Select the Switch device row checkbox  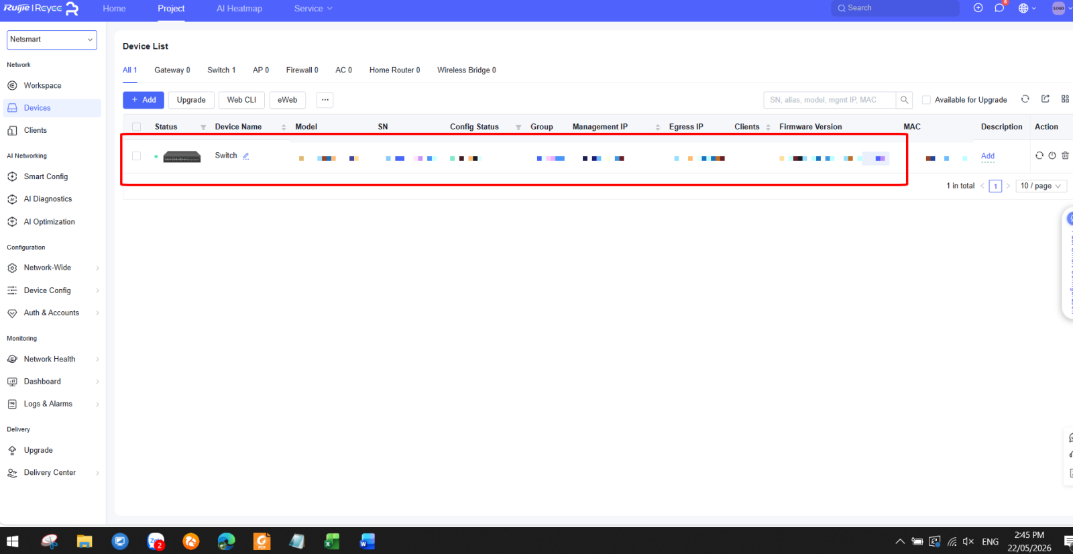coord(137,156)
